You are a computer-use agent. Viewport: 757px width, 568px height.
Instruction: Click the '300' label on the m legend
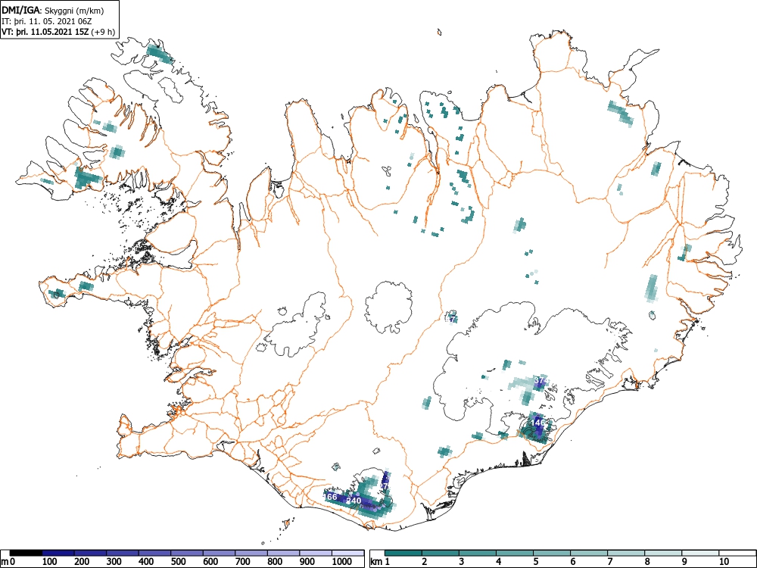click(x=114, y=562)
